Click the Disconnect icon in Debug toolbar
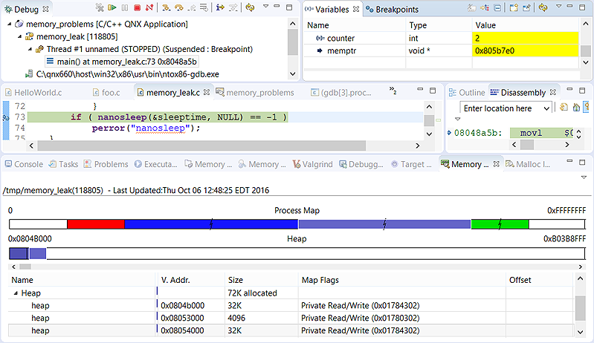The height and width of the screenshot is (343, 594). 149,8
